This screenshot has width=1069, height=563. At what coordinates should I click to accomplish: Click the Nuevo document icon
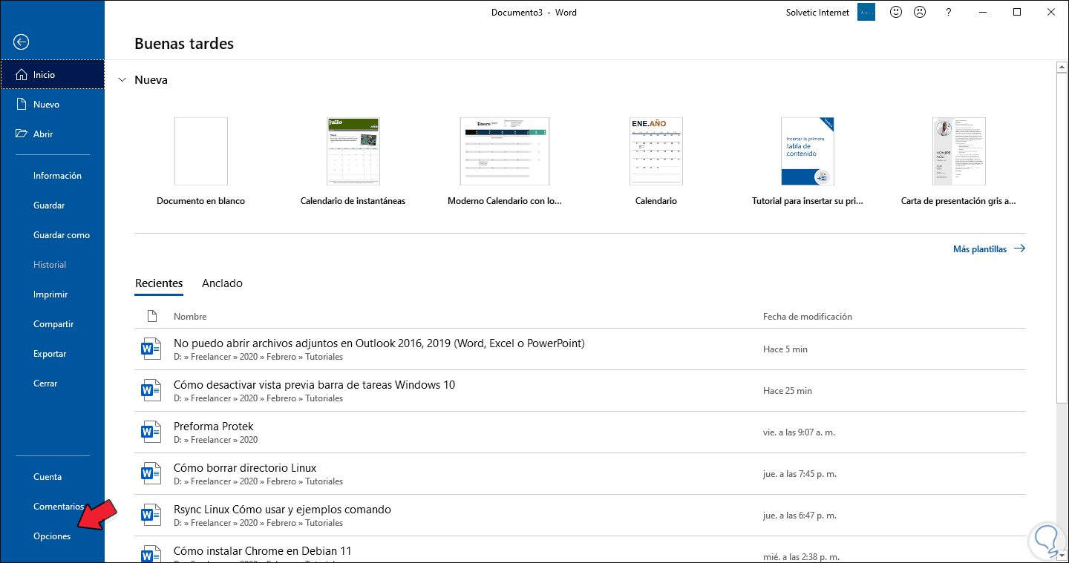click(21, 105)
